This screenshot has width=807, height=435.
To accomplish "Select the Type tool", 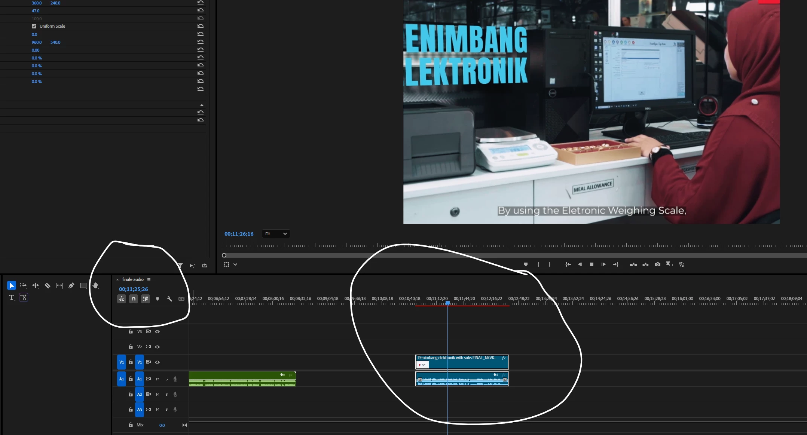I will 12,298.
